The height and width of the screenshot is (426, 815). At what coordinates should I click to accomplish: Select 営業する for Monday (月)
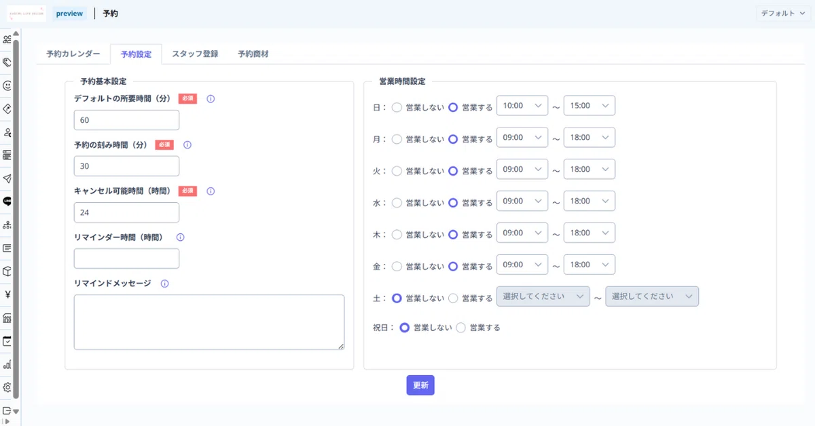[453, 138]
